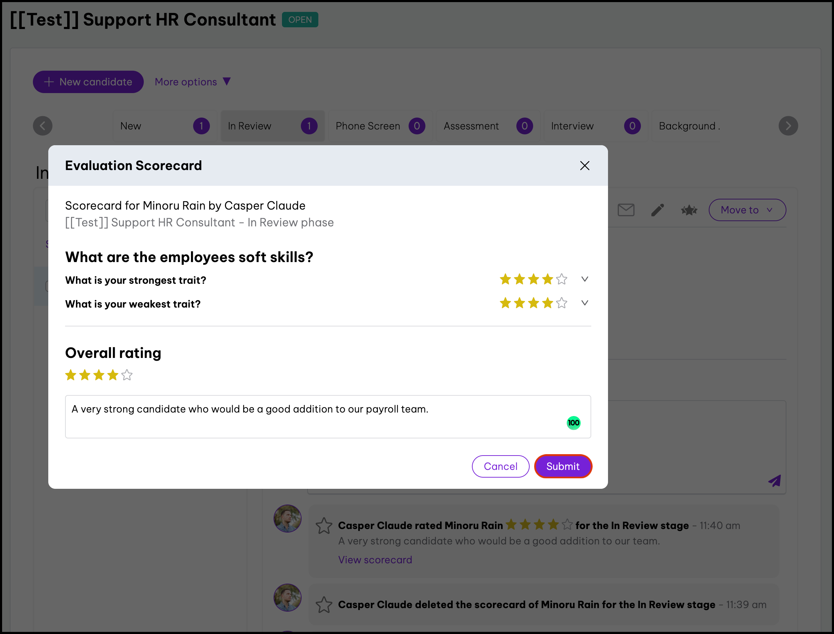Open the View scorecard link
Viewport: 834px width, 634px height.
(375, 560)
